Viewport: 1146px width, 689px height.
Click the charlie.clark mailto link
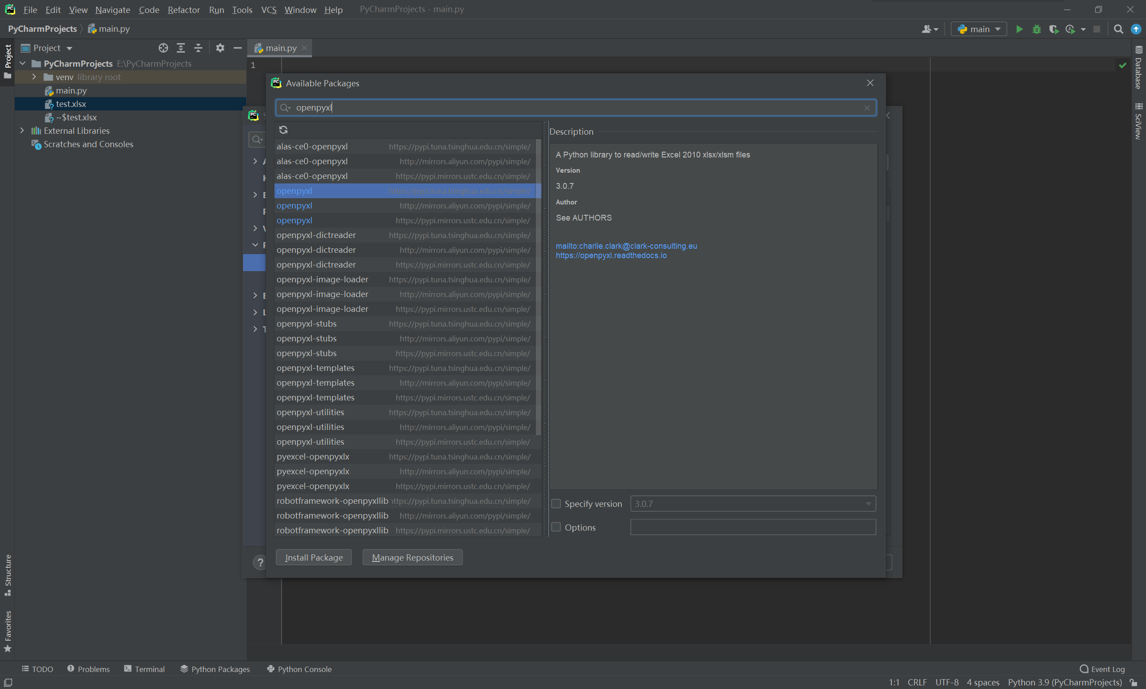(x=626, y=246)
